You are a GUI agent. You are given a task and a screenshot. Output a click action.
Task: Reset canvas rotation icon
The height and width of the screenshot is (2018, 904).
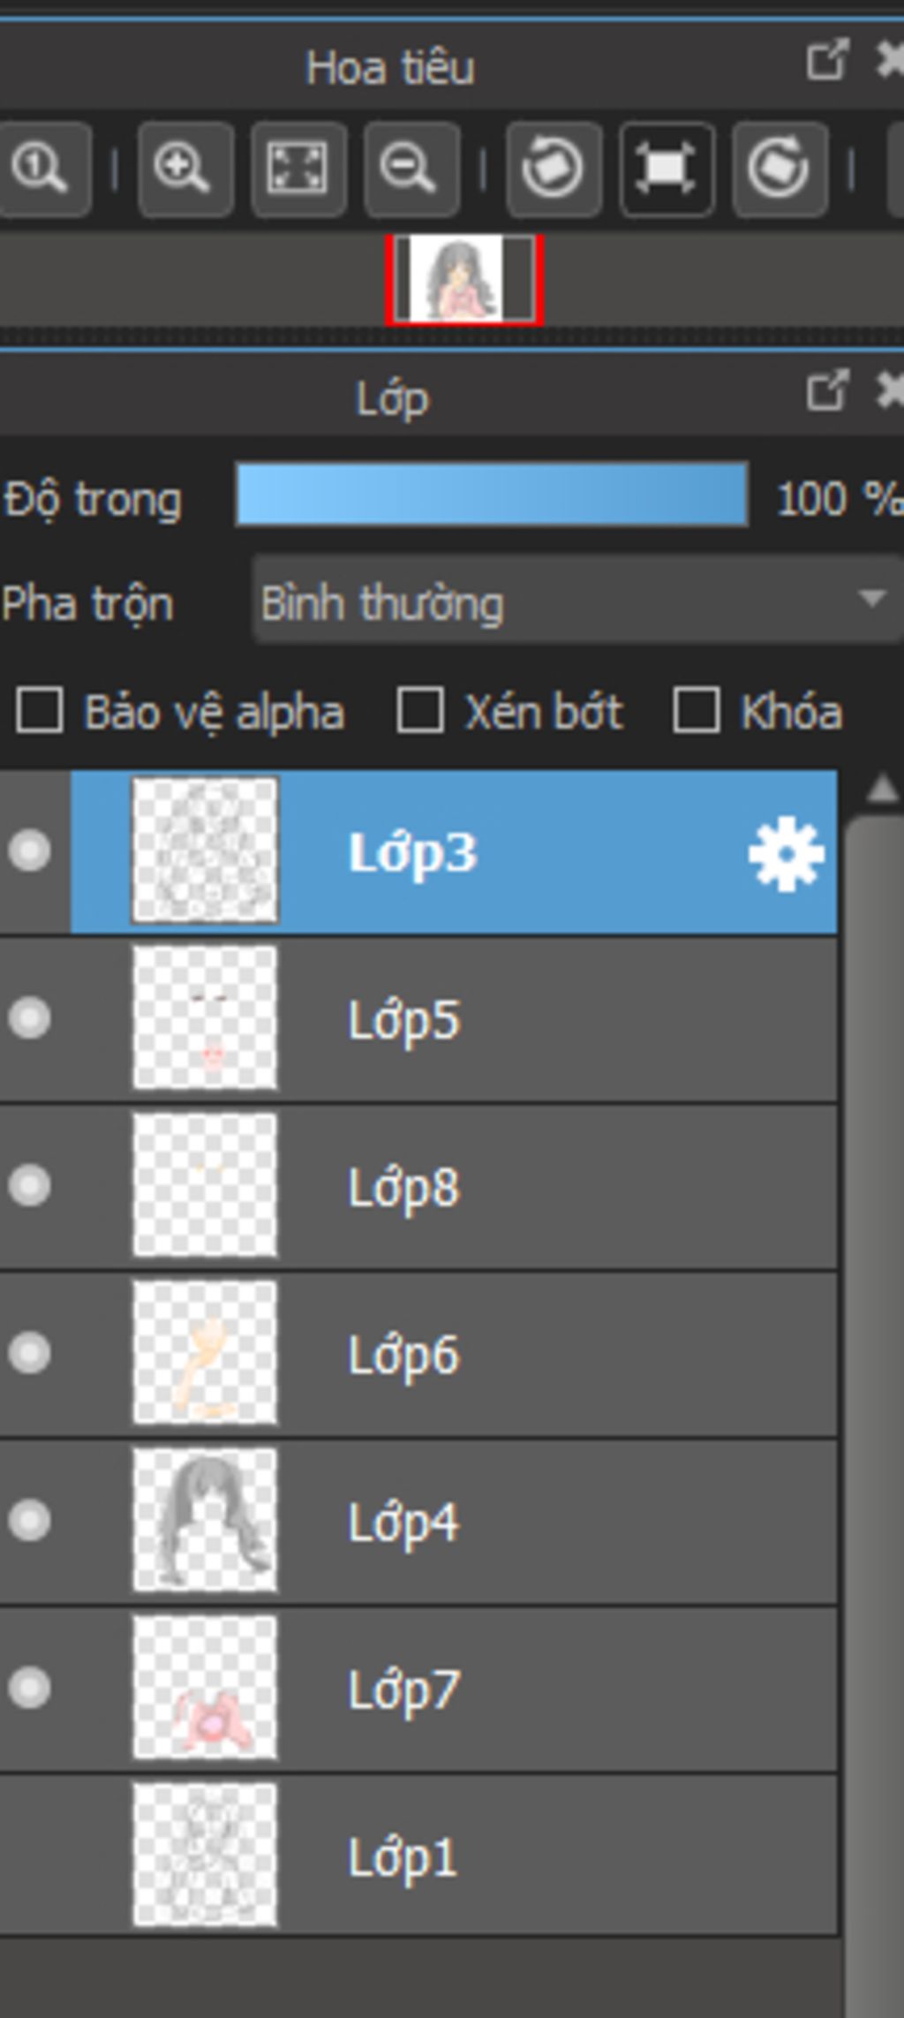click(x=667, y=169)
